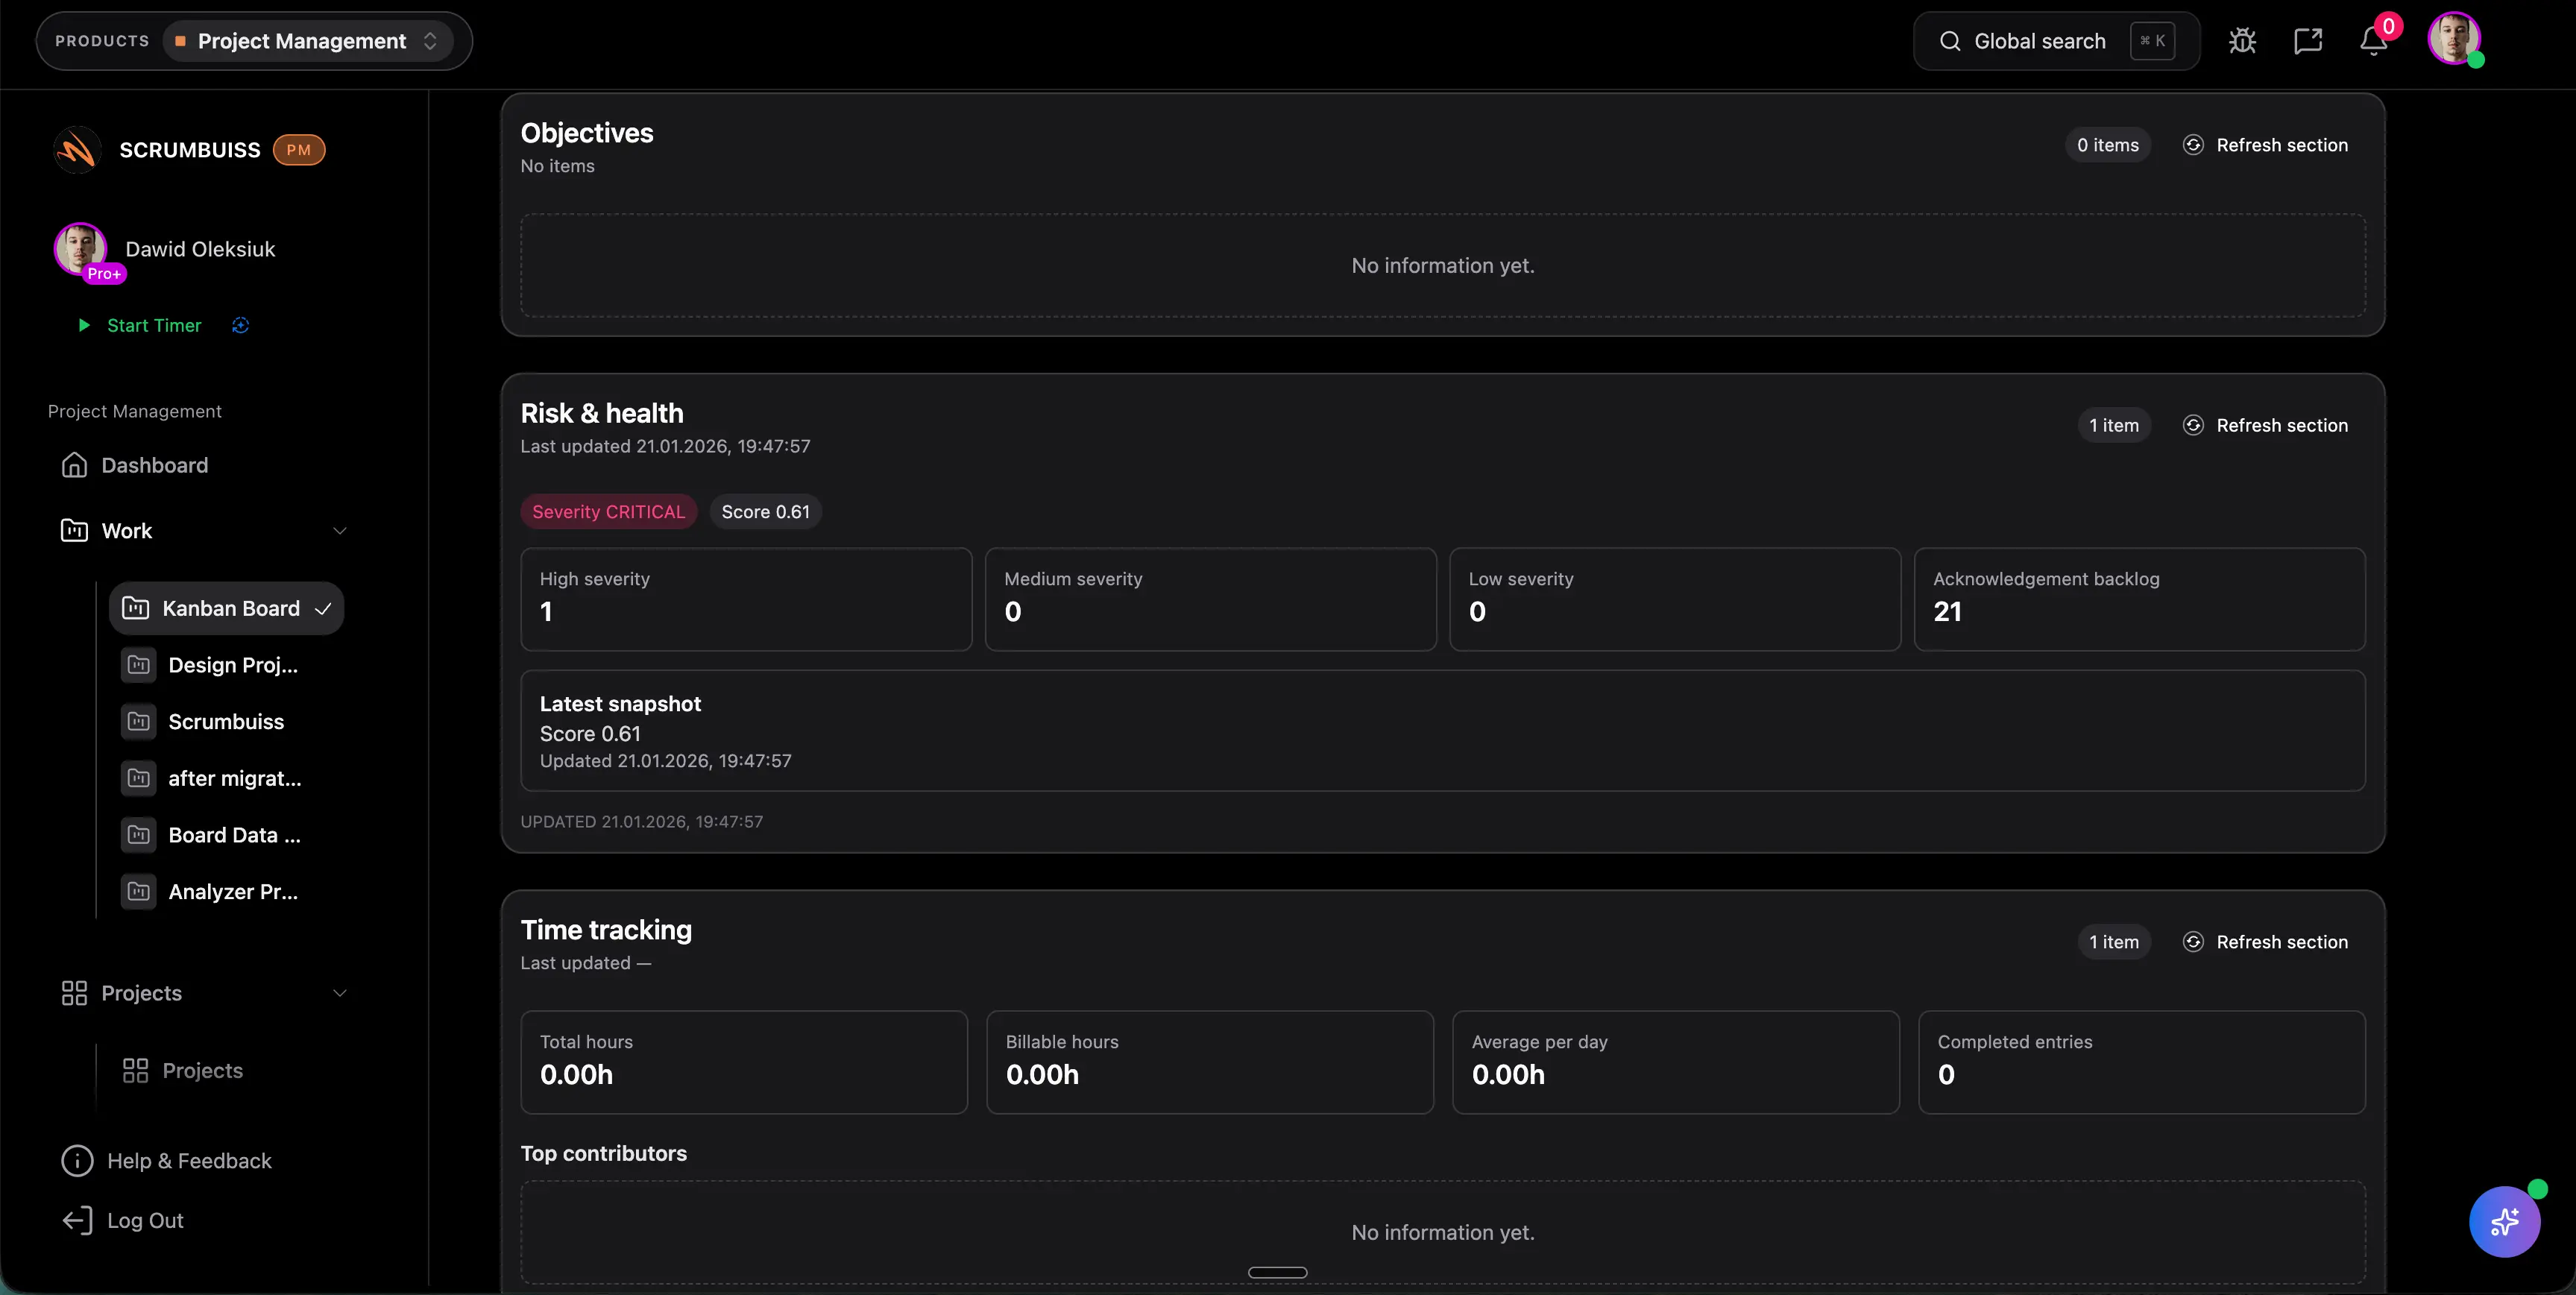Screen dimensions: 2576x1295
Task: Click the sparkle assistant icon at bottom right
Action: point(2504,1221)
